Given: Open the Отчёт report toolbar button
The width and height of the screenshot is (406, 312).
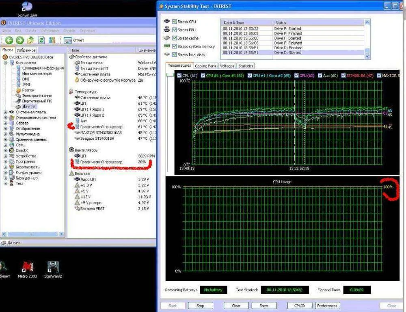Looking at the screenshot, I should tap(74, 40).
